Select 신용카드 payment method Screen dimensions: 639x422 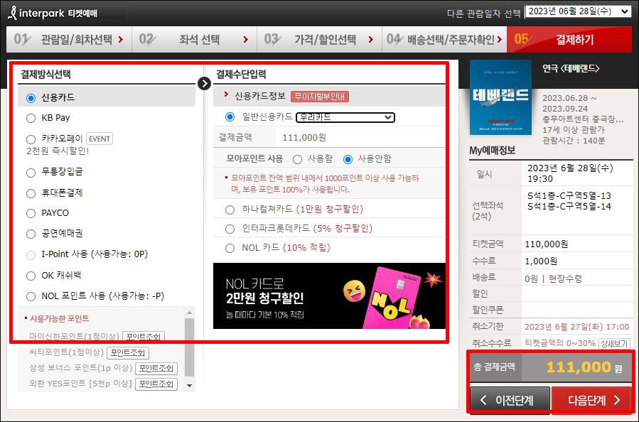pyautogui.click(x=31, y=98)
